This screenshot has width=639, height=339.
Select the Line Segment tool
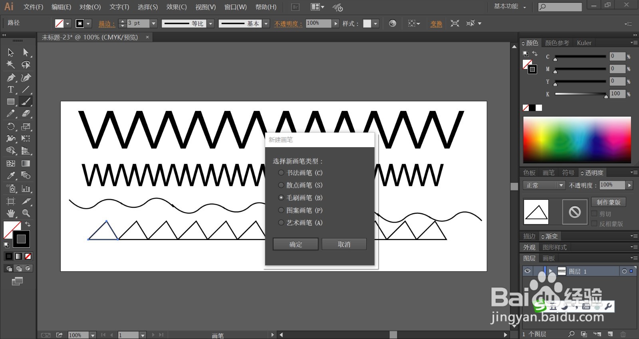pyautogui.click(x=26, y=89)
